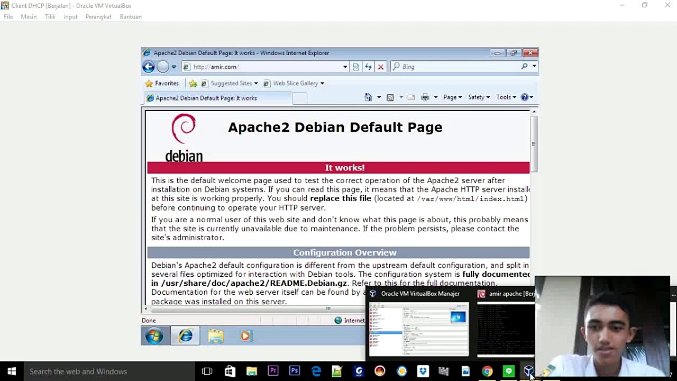The width and height of the screenshot is (677, 381).
Task: Launch Adobe Premiere Pro from taskbar
Action: pyautogui.click(x=273, y=371)
